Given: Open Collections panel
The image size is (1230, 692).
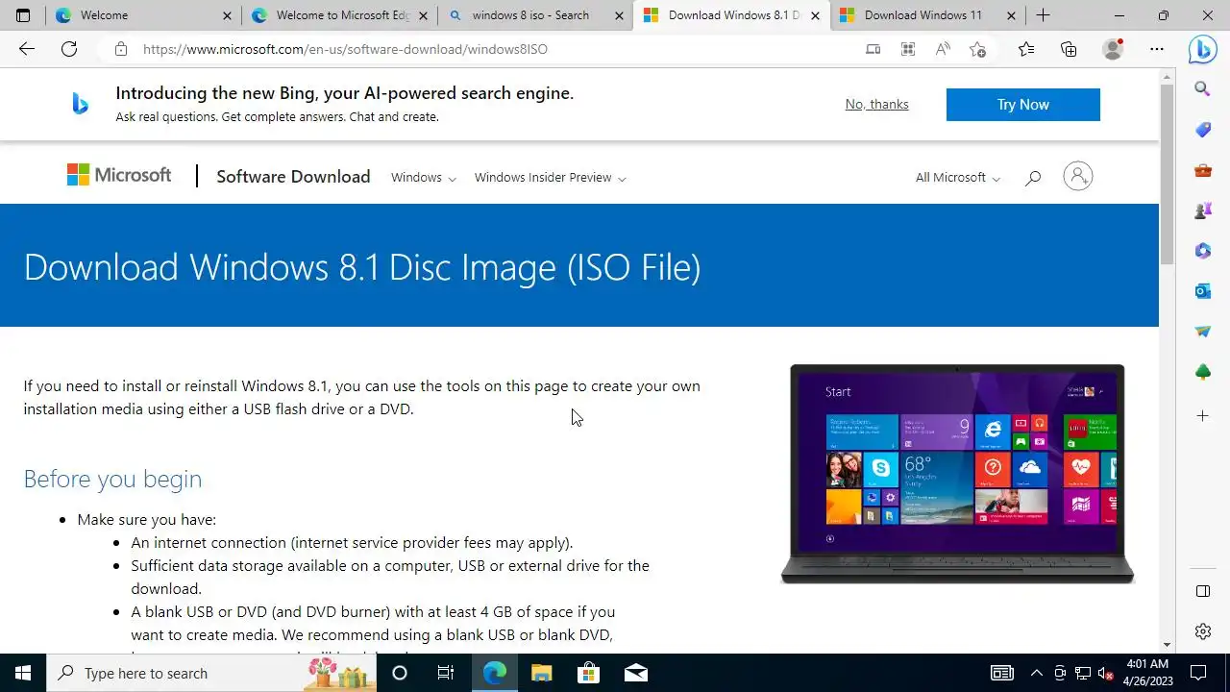Looking at the screenshot, I should tap(1069, 49).
